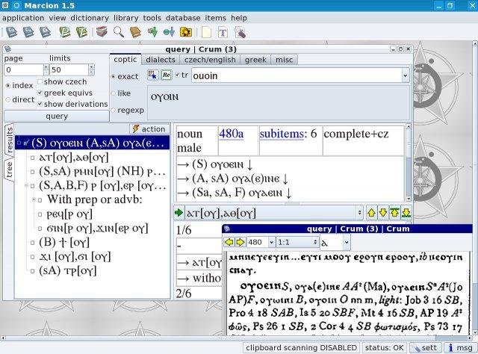This screenshot has width=478, height=354.
Task: Click the limits spinner arrows
Action: click(x=91, y=69)
